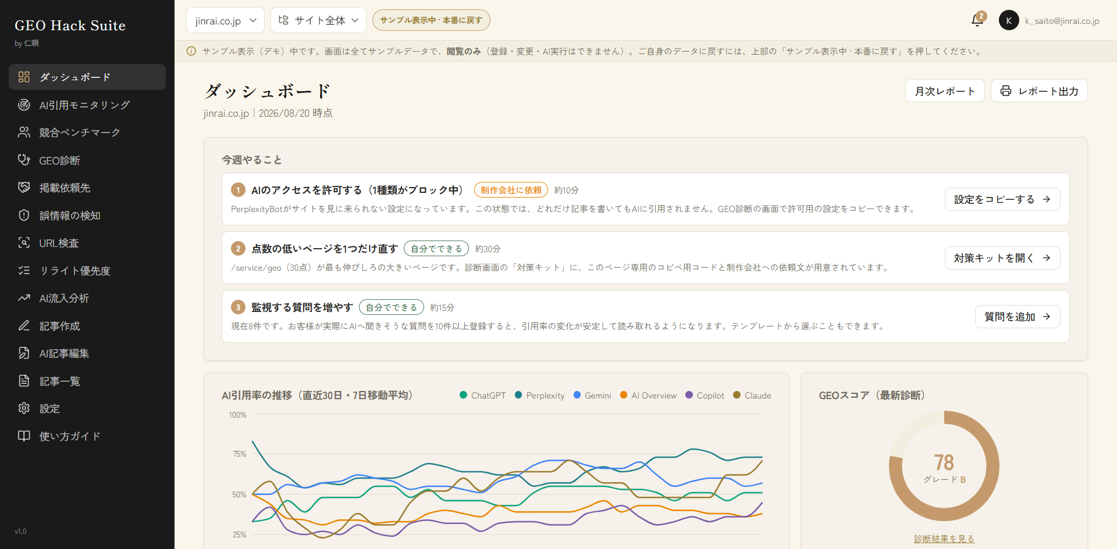Click 自分でできる tag on task 3
1117x549 pixels.
tap(392, 307)
